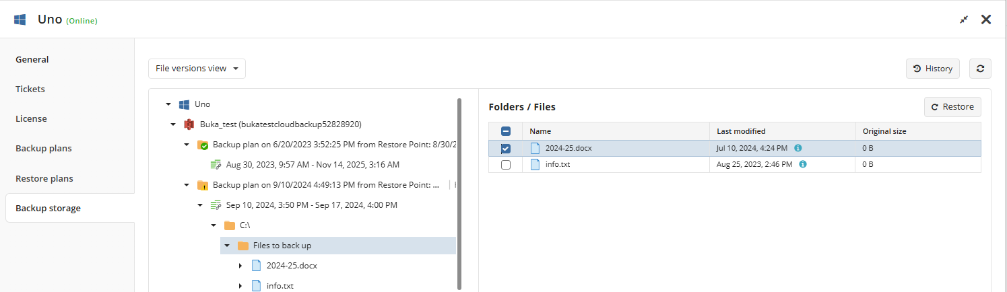
Task: Check the info.txt file checkbox
Action: point(506,164)
